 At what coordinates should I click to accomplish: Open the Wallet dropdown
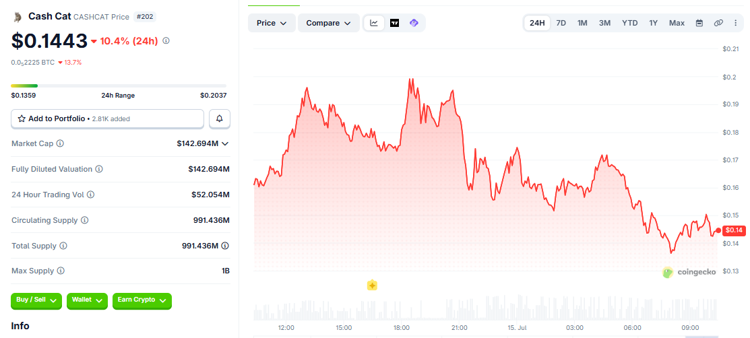(87, 301)
